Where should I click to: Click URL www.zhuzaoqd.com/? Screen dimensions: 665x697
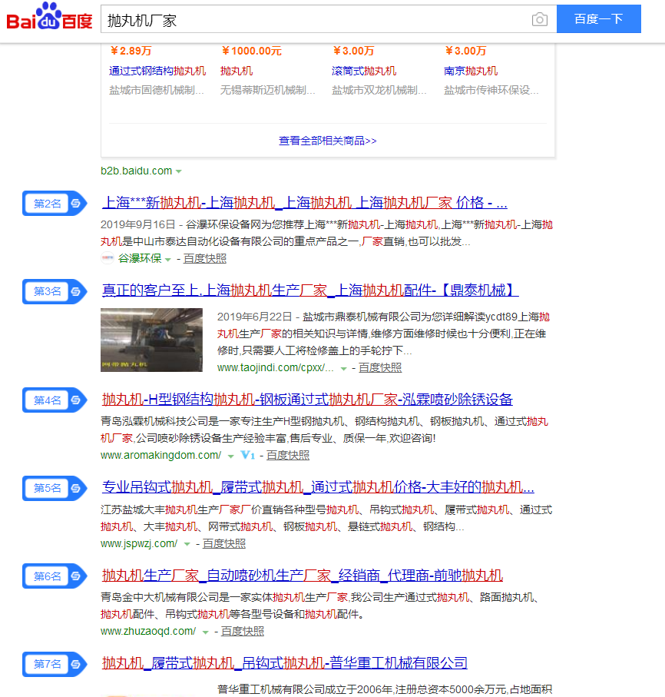click(x=148, y=631)
